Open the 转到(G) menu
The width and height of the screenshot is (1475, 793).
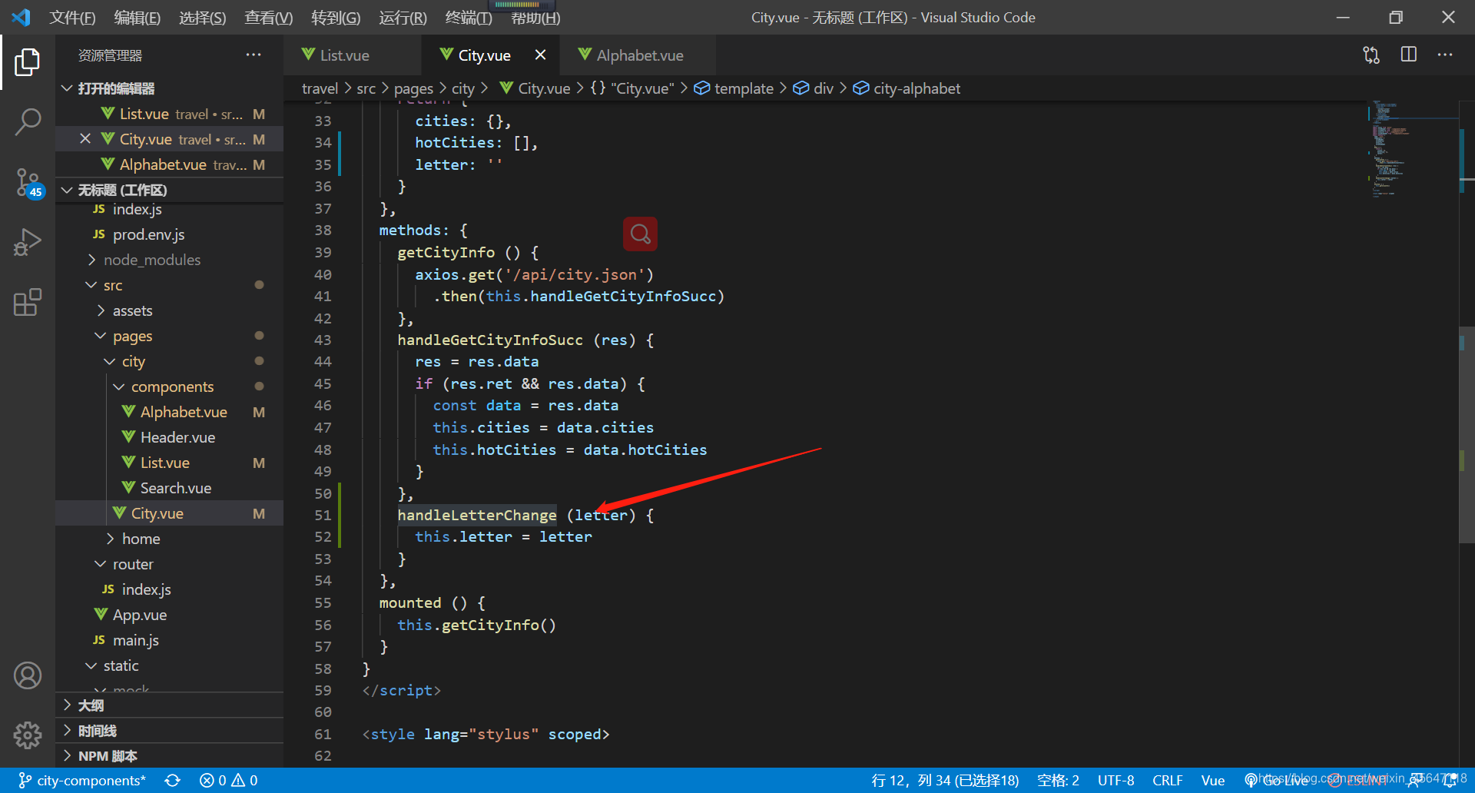click(335, 18)
